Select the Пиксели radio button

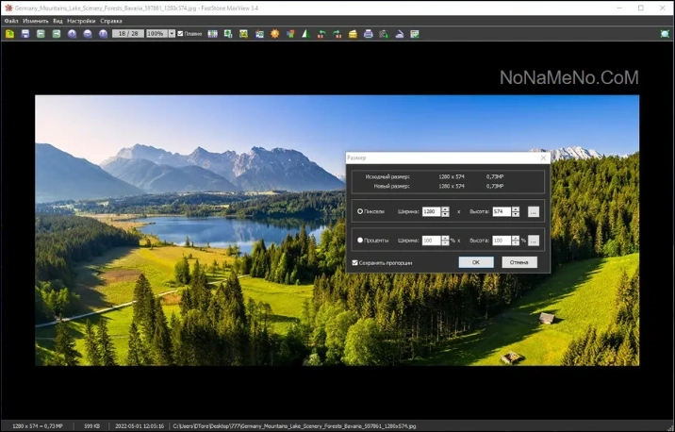[x=360, y=211]
